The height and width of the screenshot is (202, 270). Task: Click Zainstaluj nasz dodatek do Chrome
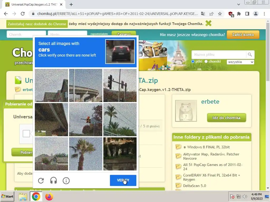(x=37, y=24)
